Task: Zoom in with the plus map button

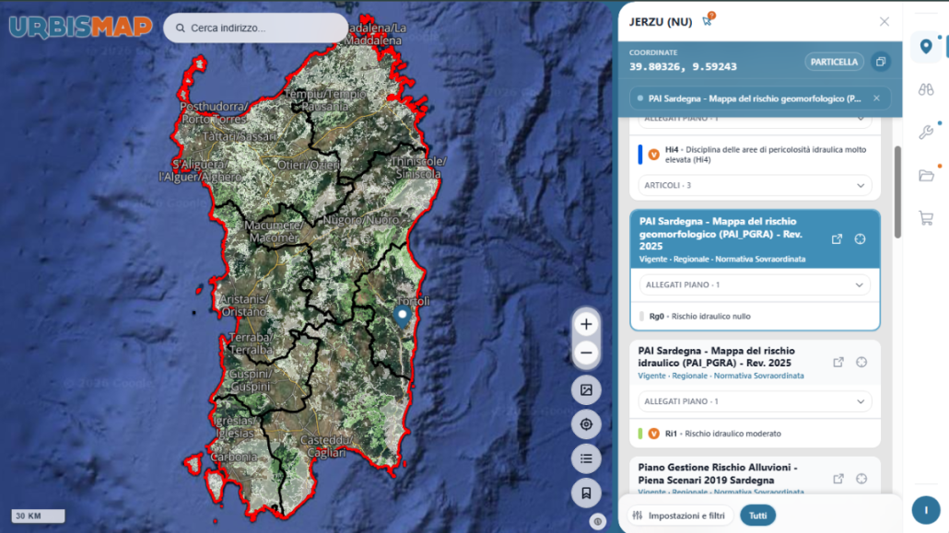Action: 586,324
